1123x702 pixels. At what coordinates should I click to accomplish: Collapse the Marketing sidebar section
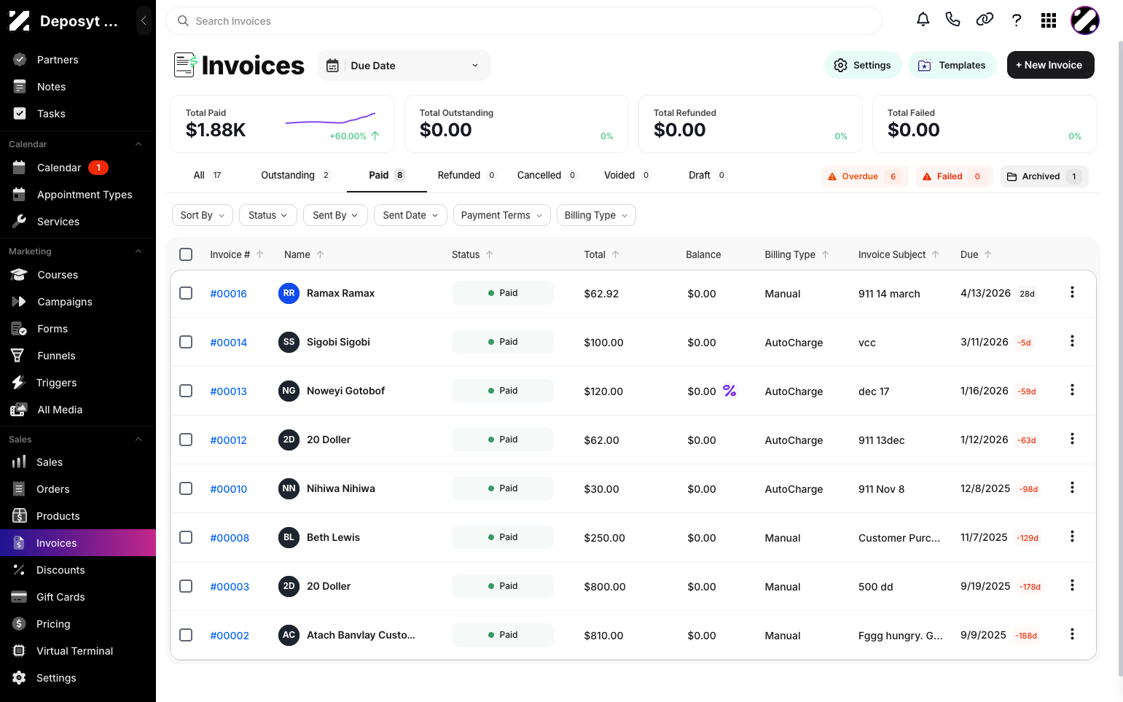(x=138, y=251)
